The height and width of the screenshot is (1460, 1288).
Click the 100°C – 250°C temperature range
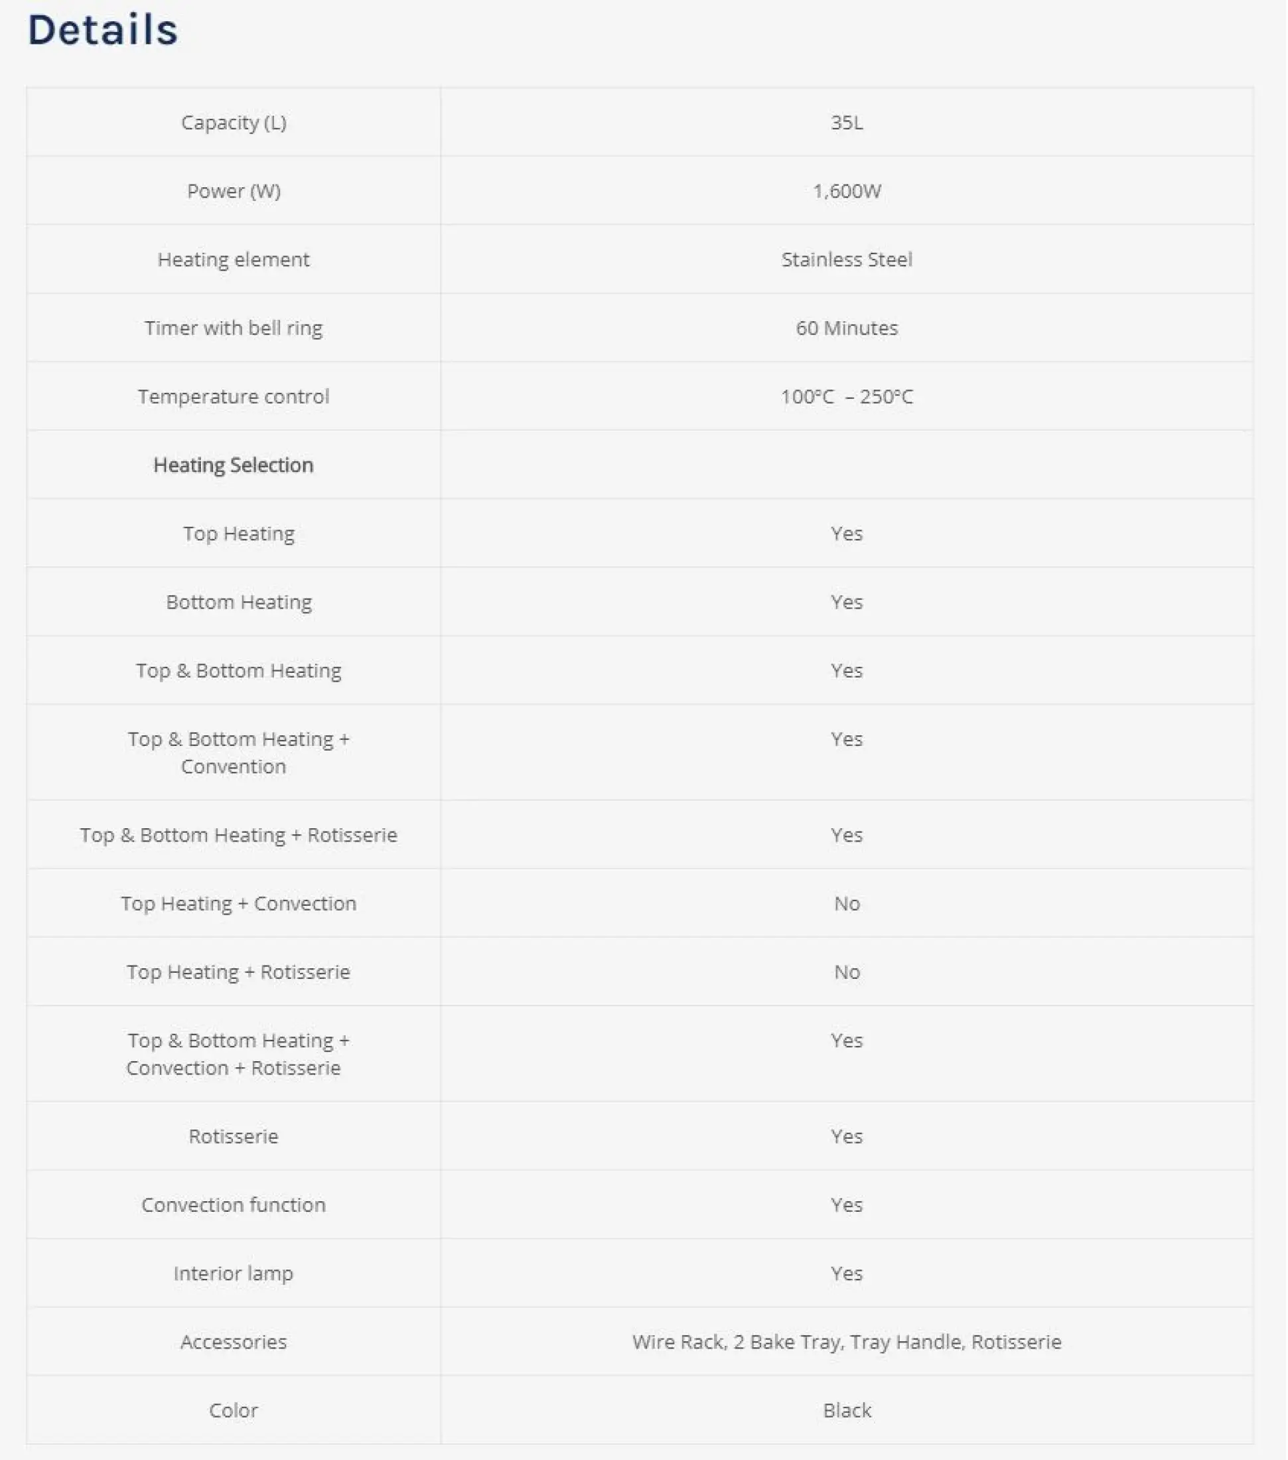[x=847, y=397]
